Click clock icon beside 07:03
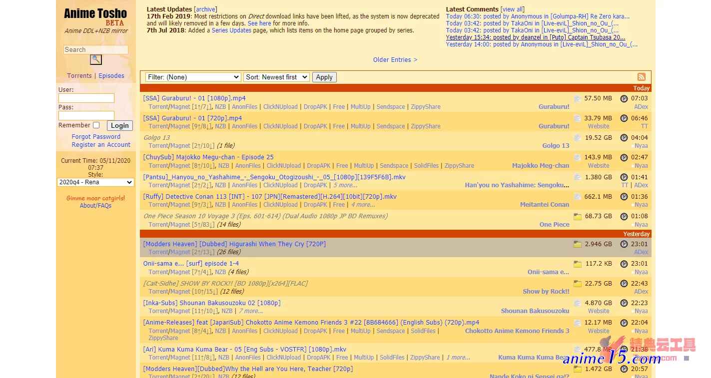The width and height of the screenshot is (711, 378). coord(624,99)
